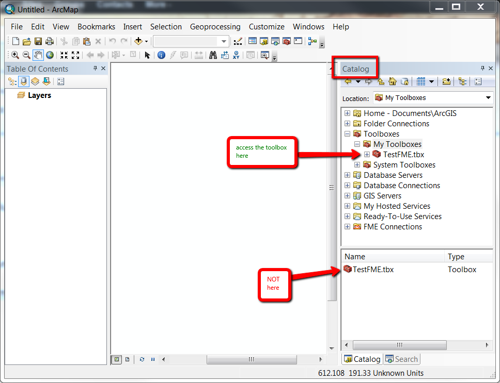Screen dimensions: 500x383
Task: Select the Pan tool
Action: (38, 55)
